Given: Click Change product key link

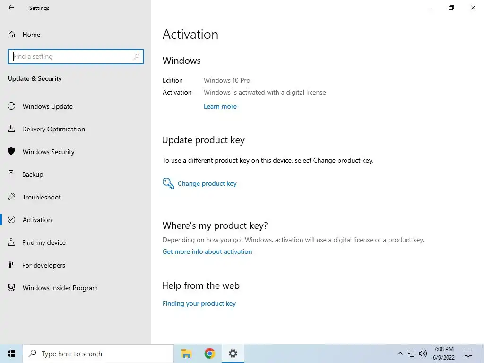Looking at the screenshot, I should click(x=207, y=184).
